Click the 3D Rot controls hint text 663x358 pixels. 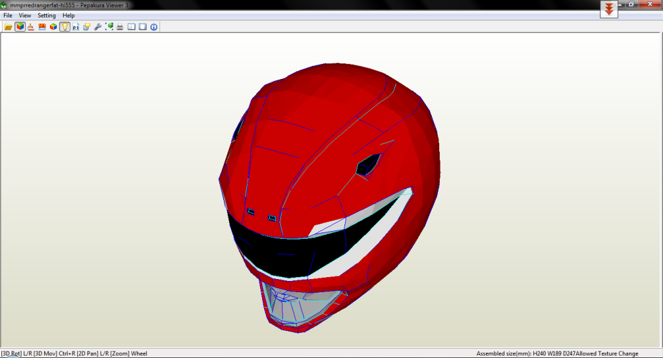coord(73,353)
